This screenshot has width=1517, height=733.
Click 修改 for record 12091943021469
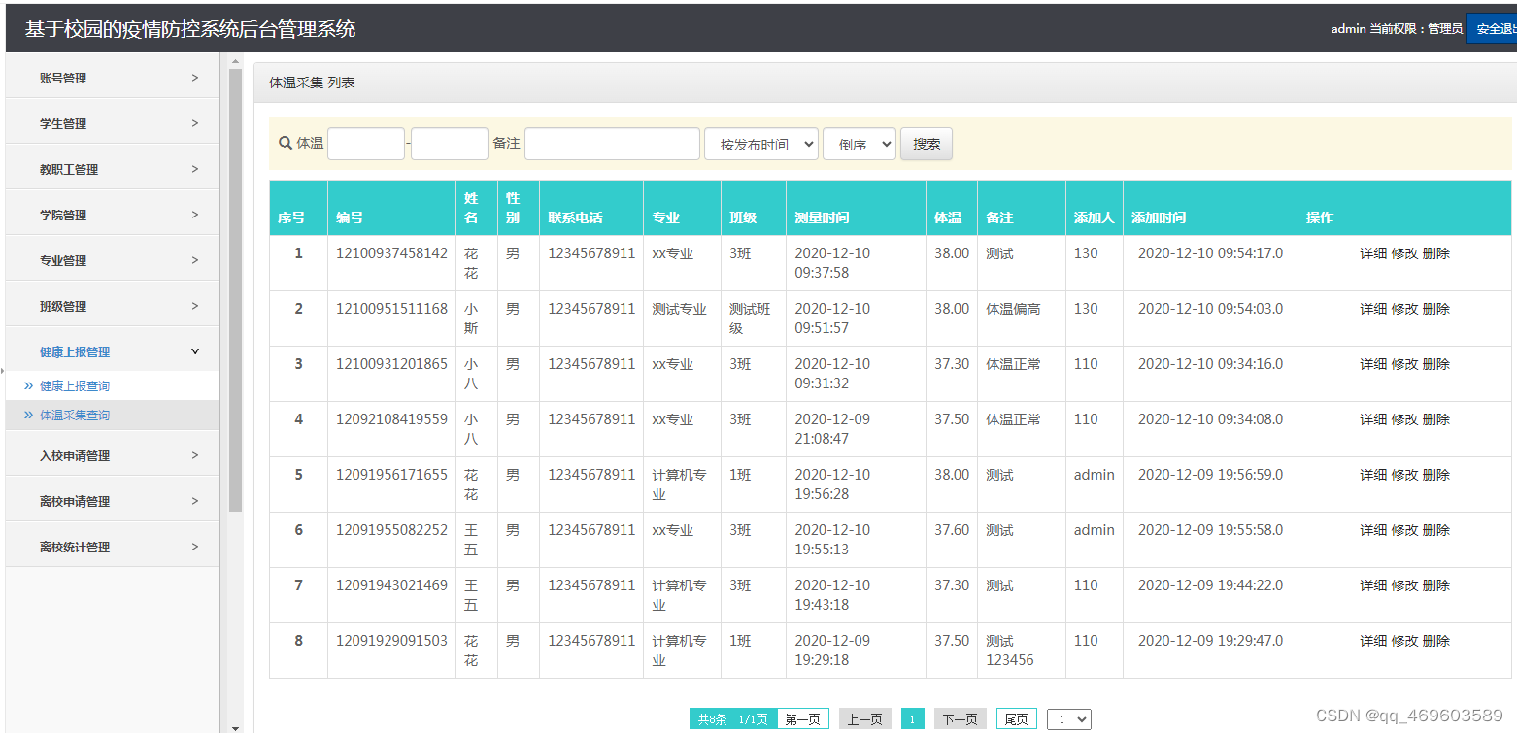tap(1404, 585)
